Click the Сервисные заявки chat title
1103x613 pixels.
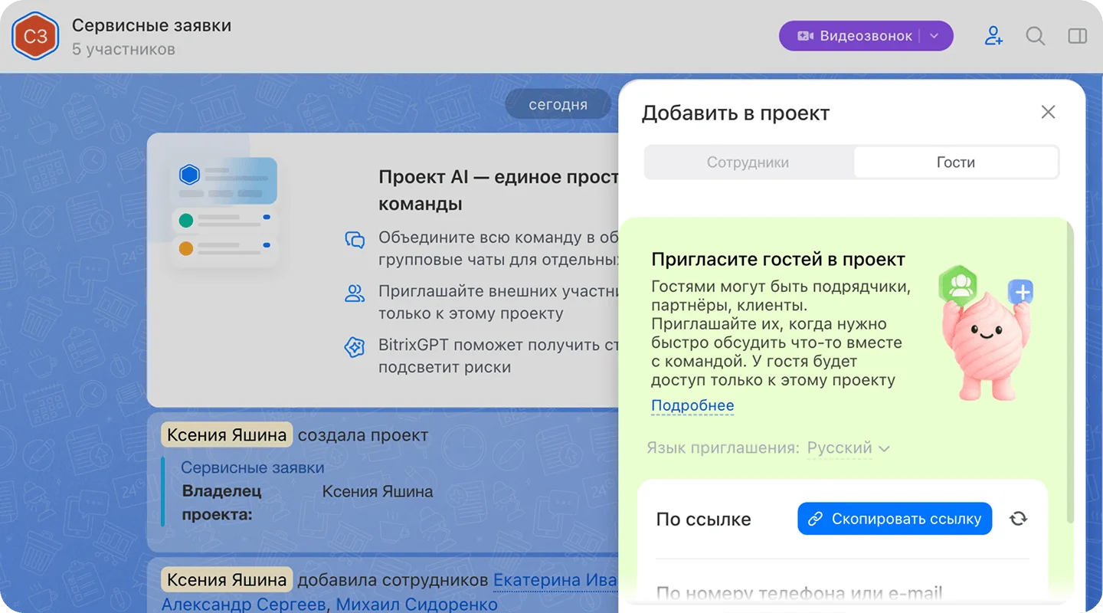tap(152, 25)
